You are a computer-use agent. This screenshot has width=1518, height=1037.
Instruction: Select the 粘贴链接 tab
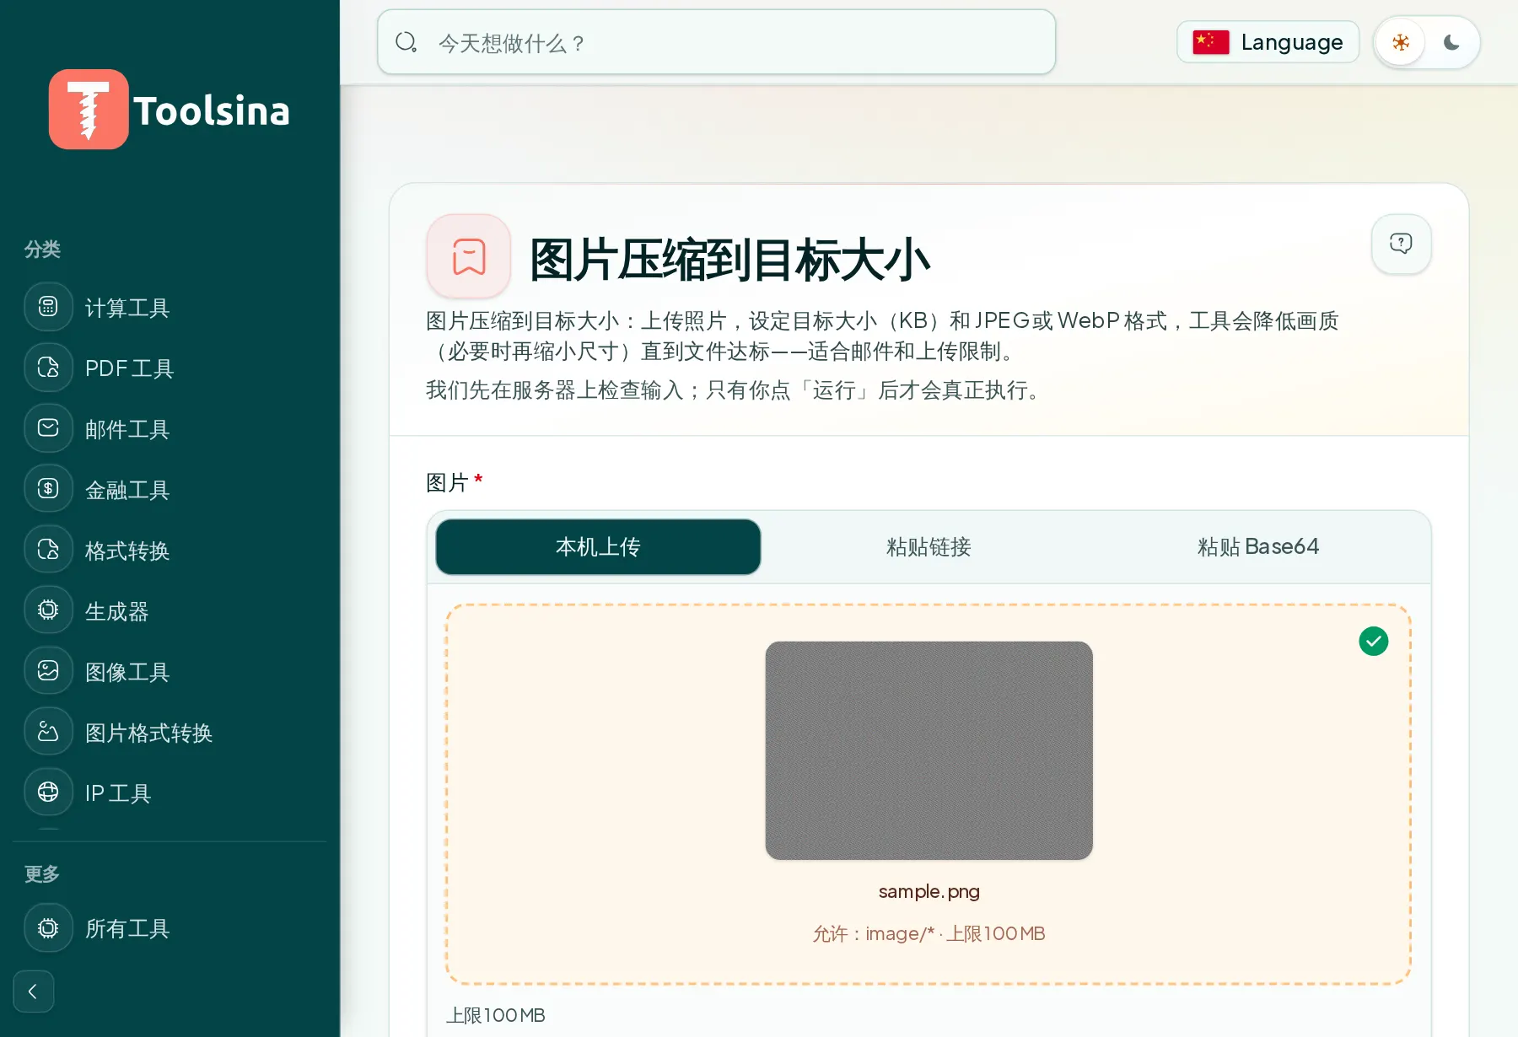click(x=929, y=547)
